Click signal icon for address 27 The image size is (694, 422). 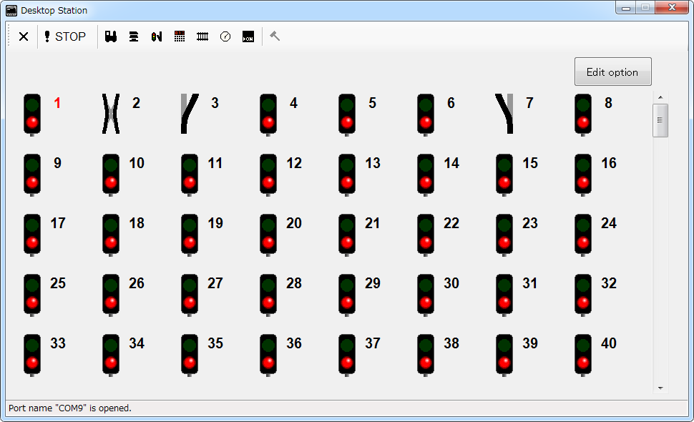click(x=190, y=295)
